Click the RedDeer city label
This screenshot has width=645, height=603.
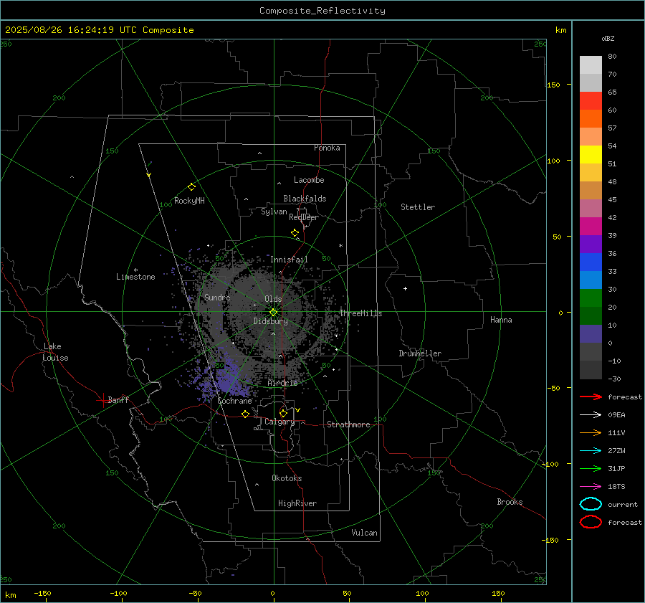coord(304,217)
